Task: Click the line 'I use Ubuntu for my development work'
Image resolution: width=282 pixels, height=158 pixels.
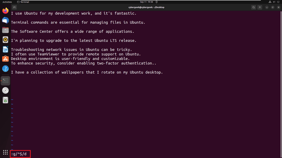Action: pos(74,13)
